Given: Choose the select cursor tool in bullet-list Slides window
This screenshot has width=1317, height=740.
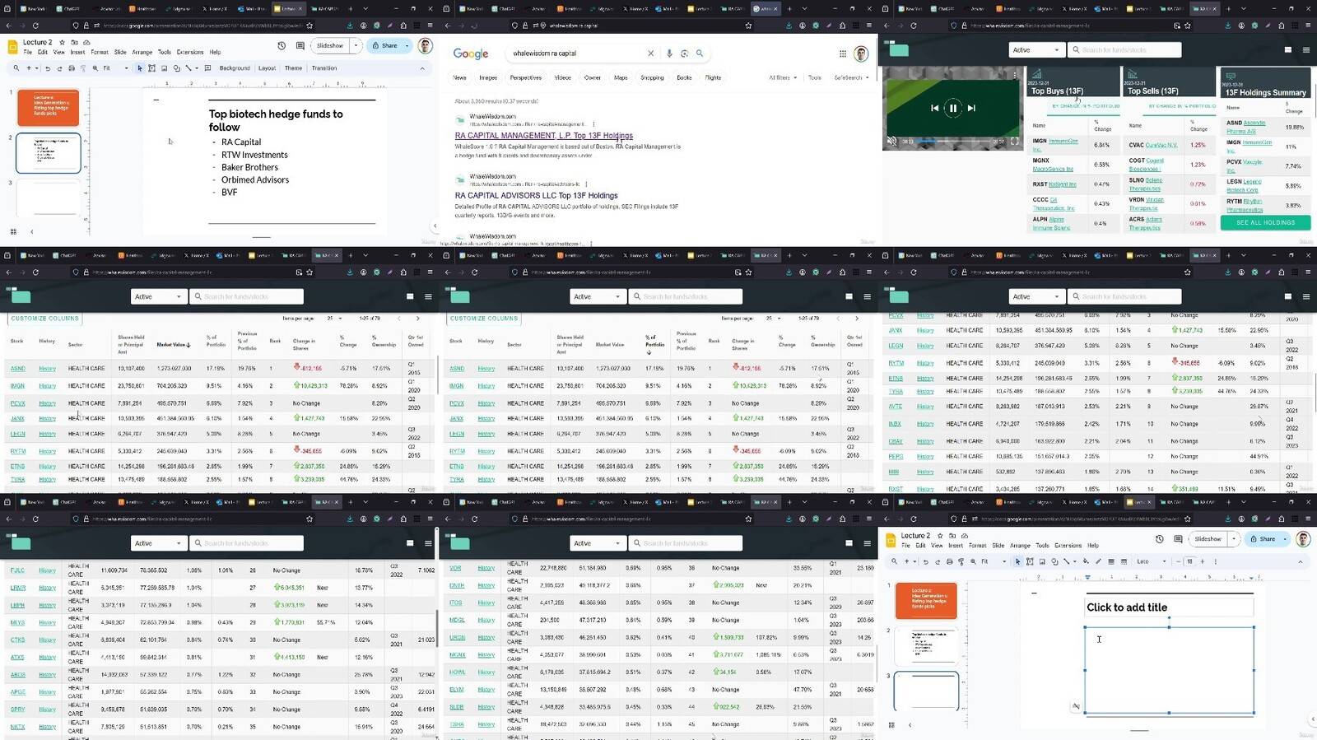Looking at the screenshot, I should (140, 68).
